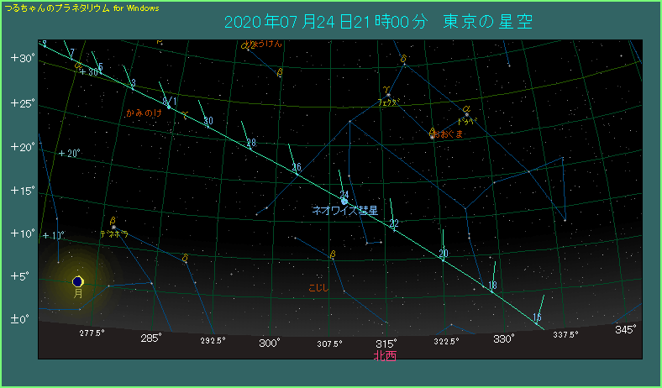The width and height of the screenshot is (662, 388).
Task: Click the +30° altitude scale label
Action: 21,59
